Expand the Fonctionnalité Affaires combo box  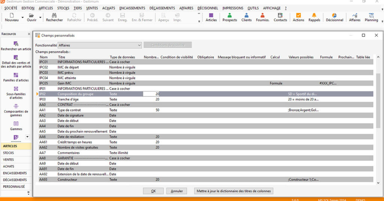(x=139, y=45)
